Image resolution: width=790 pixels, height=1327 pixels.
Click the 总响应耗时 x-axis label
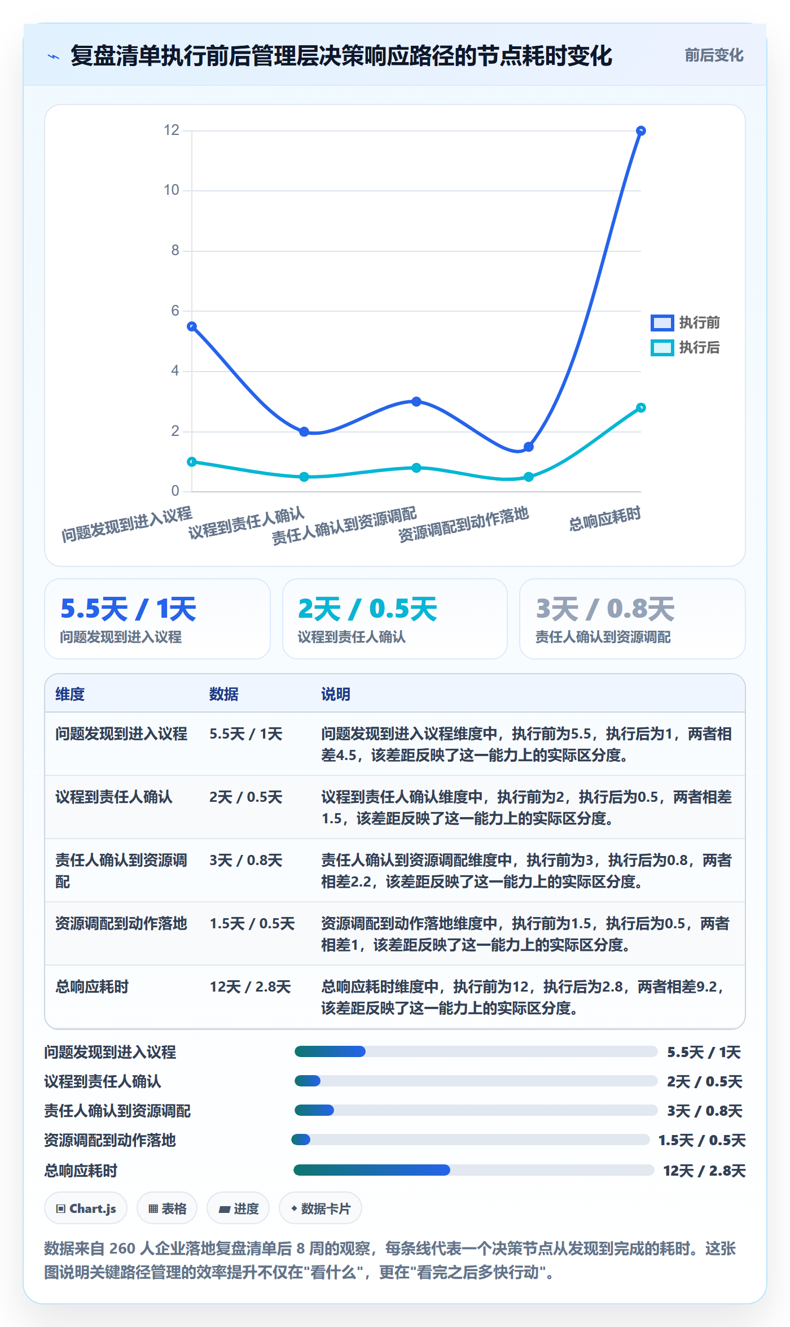tap(605, 519)
